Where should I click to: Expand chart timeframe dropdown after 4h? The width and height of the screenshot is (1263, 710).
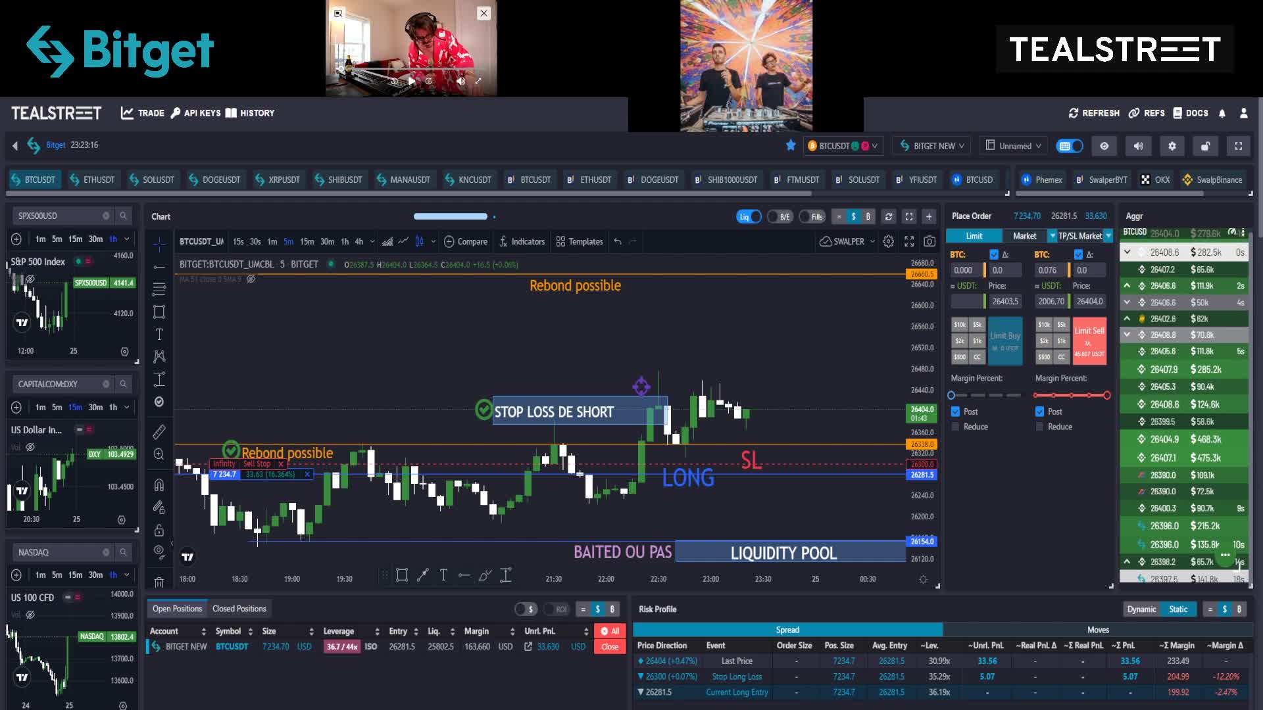(x=372, y=241)
